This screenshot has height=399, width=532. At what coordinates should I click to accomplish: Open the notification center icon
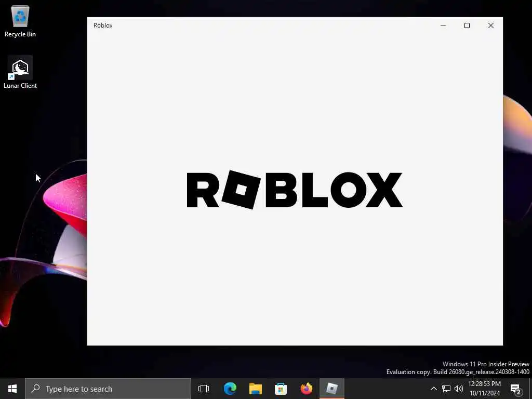click(x=516, y=389)
